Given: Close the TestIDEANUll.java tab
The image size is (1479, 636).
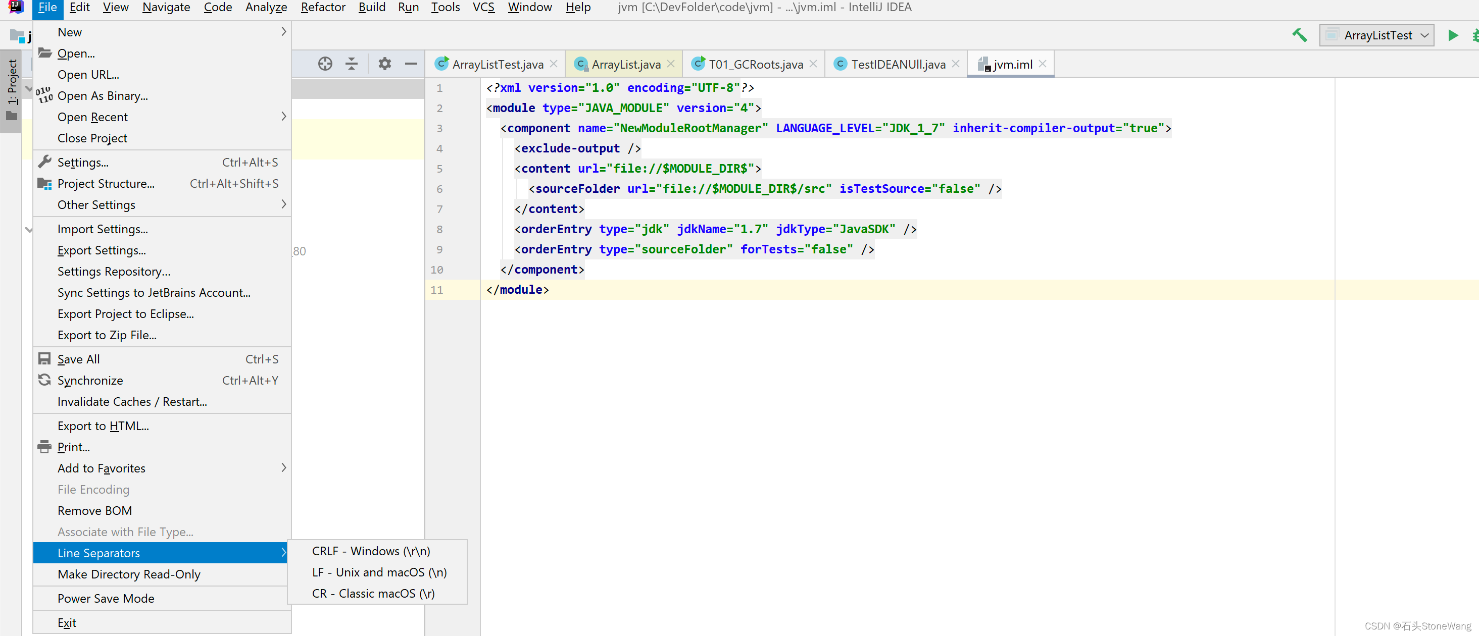Looking at the screenshot, I should (x=955, y=64).
